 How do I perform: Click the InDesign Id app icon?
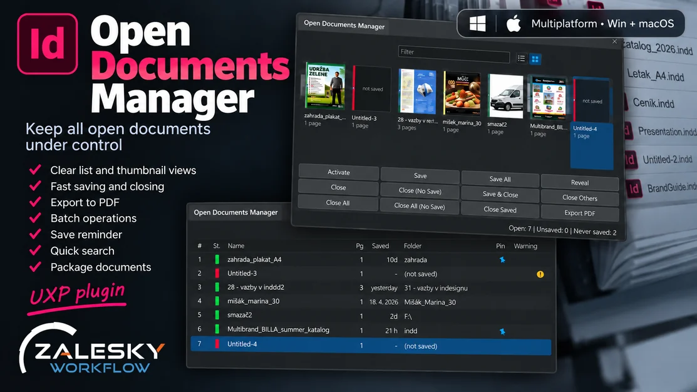tap(48, 44)
